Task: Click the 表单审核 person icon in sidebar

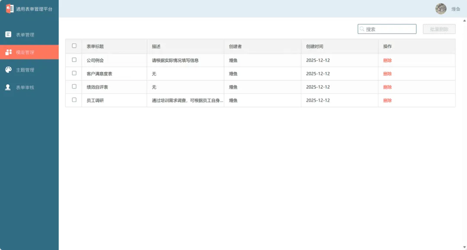Action: click(x=8, y=87)
